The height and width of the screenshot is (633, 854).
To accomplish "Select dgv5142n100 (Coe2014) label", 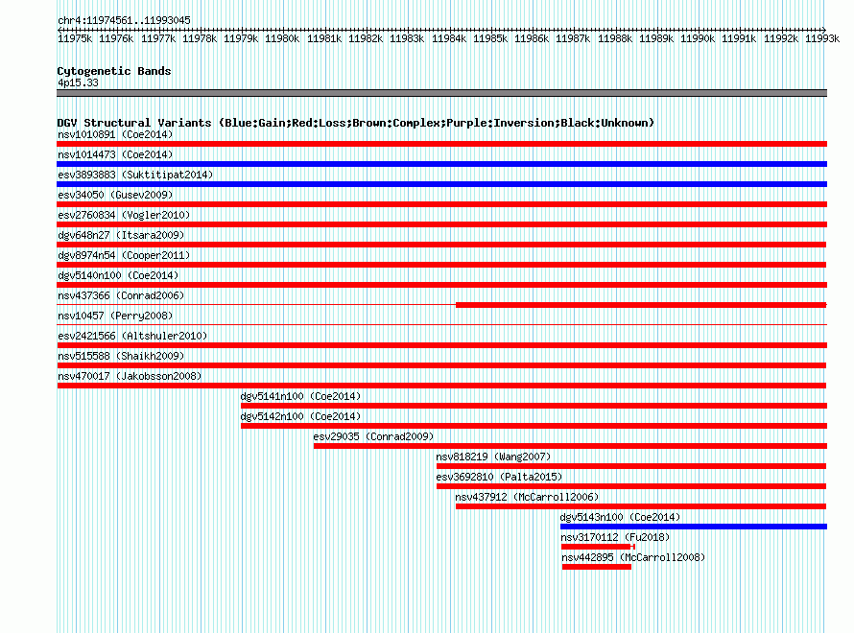I will pyautogui.click(x=300, y=416).
